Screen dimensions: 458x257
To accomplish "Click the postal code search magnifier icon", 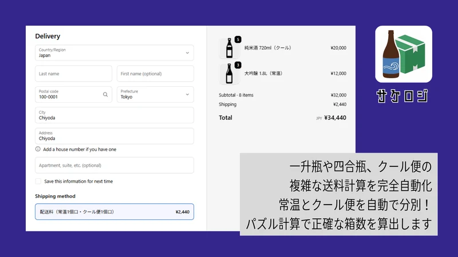I will [x=105, y=94].
